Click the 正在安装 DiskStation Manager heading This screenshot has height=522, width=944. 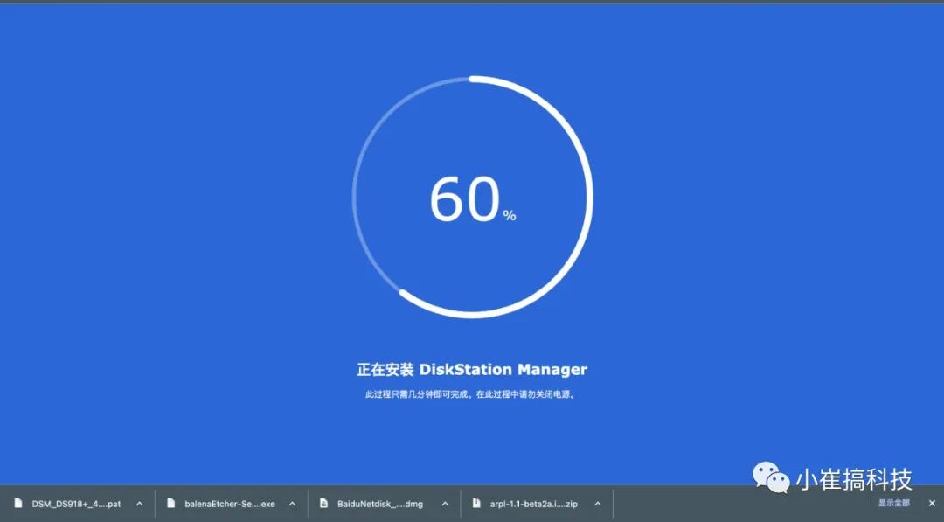(x=472, y=369)
